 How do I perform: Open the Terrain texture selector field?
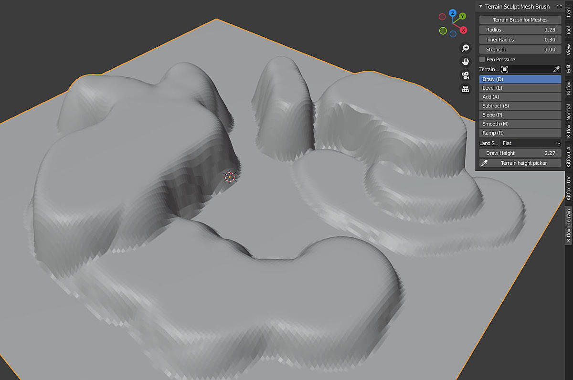(x=505, y=69)
